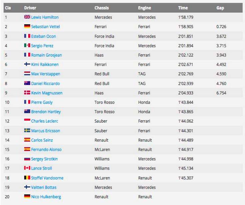Click the Canadian flag beside Lance Stroll
The width and height of the screenshot is (245, 205).
[27, 168]
